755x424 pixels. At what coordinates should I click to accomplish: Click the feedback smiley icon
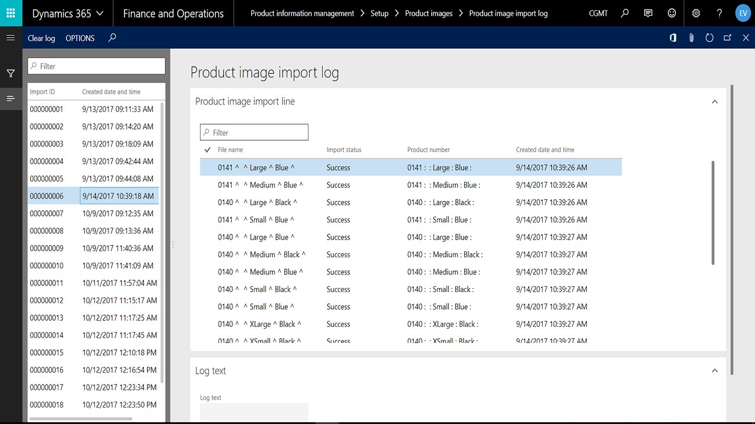tap(672, 13)
